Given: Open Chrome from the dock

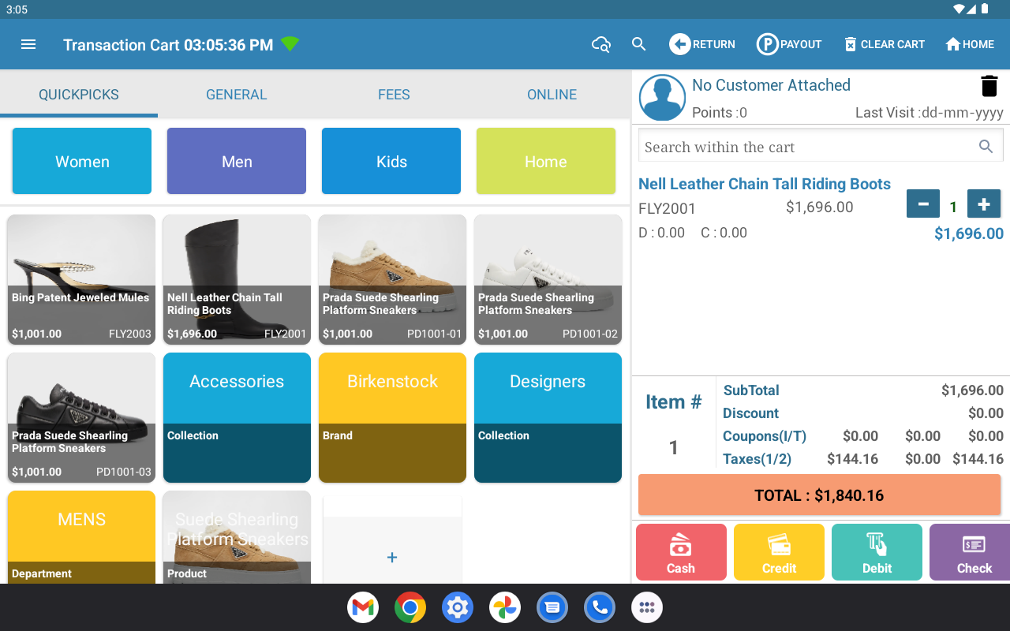Looking at the screenshot, I should pyautogui.click(x=410, y=607).
